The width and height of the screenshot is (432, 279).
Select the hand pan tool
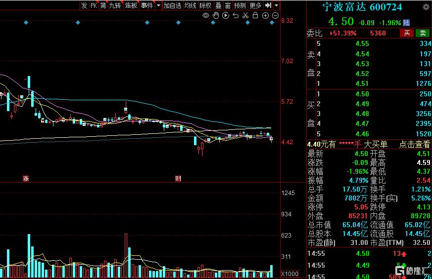tap(216, 16)
